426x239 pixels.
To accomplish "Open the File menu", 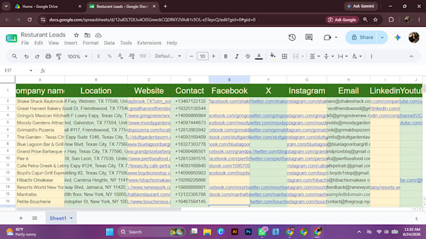I will 25,43.
